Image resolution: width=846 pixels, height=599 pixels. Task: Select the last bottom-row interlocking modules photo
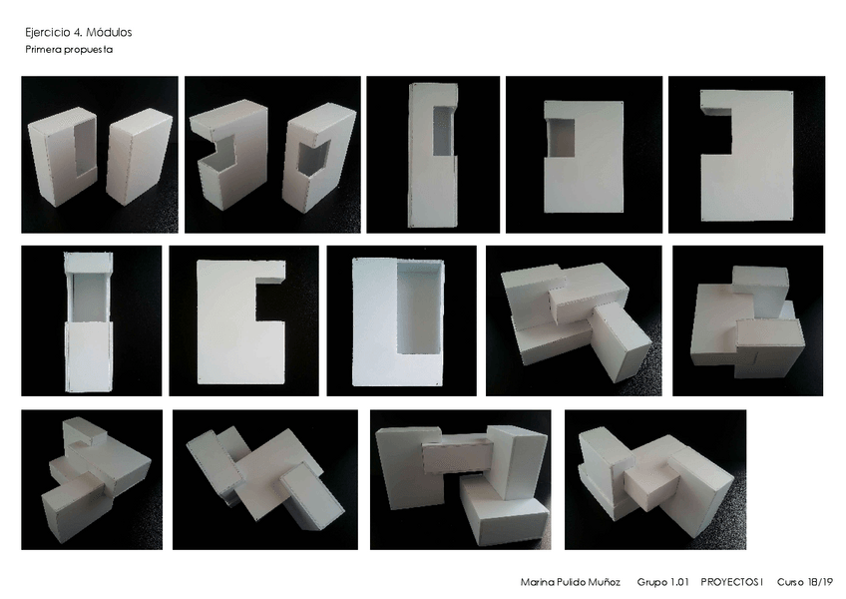pyautogui.click(x=655, y=479)
